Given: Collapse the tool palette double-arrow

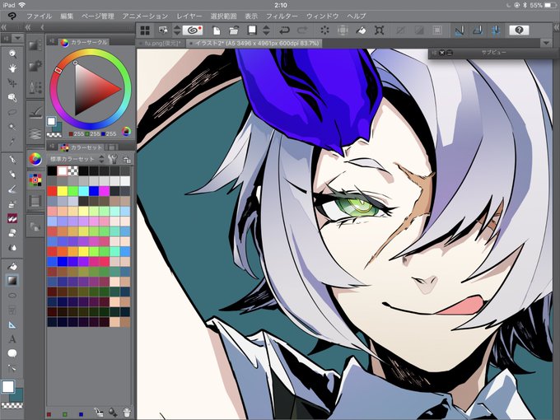Looking at the screenshot, I should tap(3, 27).
